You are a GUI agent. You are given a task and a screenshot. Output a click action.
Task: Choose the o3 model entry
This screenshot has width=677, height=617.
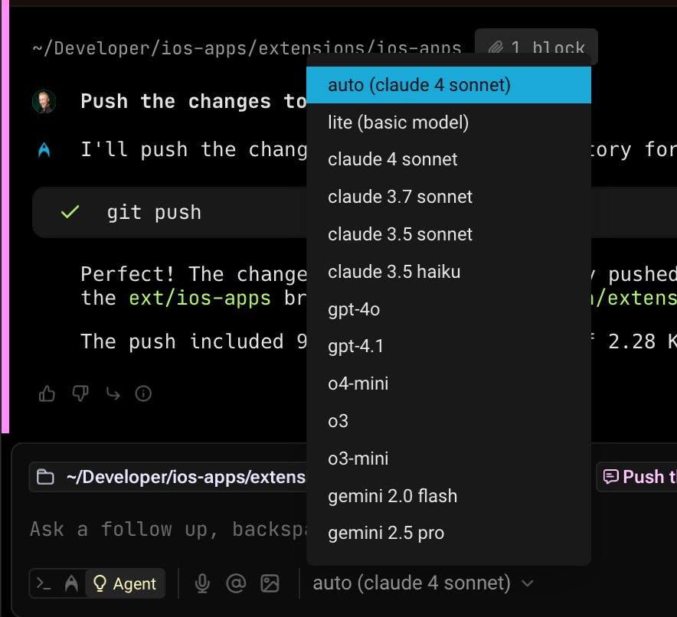pyautogui.click(x=449, y=421)
